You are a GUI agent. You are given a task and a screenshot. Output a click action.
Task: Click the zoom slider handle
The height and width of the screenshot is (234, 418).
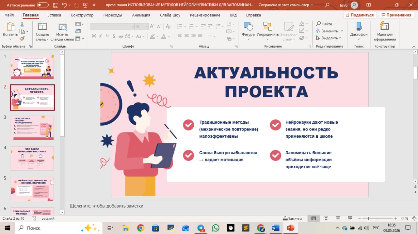pyautogui.click(x=368, y=218)
